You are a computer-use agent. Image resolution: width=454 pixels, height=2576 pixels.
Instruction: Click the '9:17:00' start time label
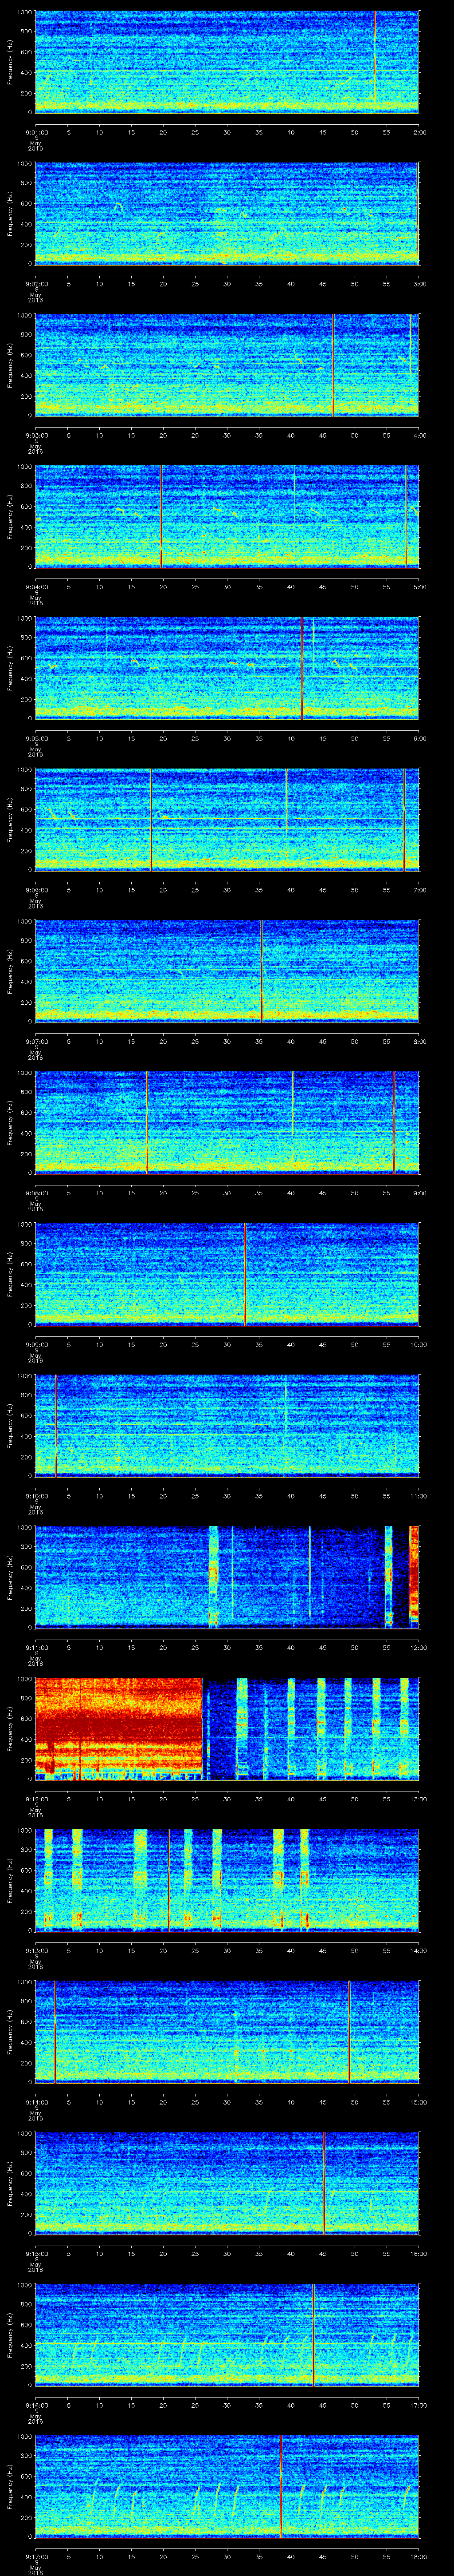36,2556
